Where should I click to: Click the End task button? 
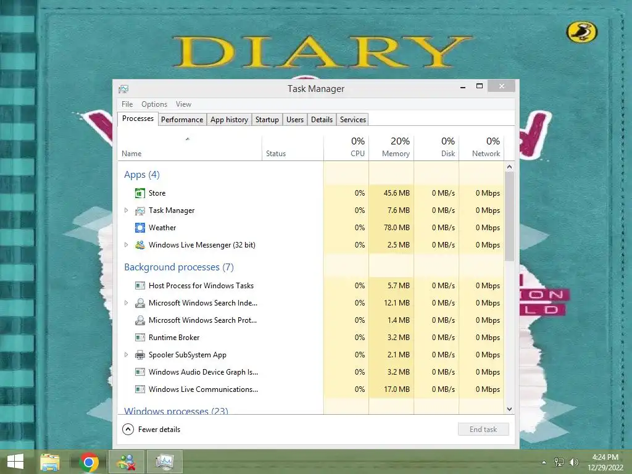(x=483, y=430)
